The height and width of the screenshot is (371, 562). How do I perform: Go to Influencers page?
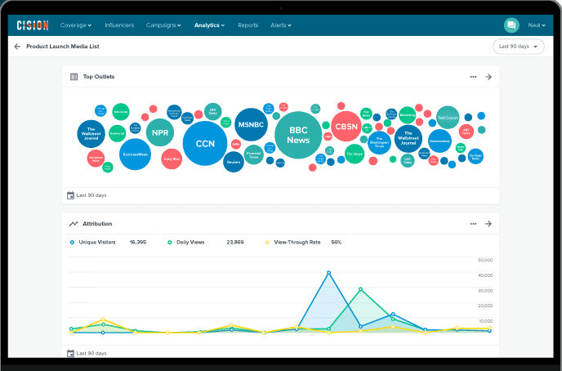point(119,25)
